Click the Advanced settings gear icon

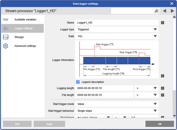(x=6, y=46)
